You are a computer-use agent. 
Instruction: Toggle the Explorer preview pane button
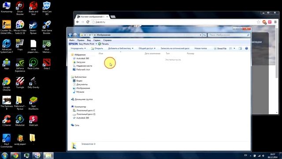click(x=240, y=48)
